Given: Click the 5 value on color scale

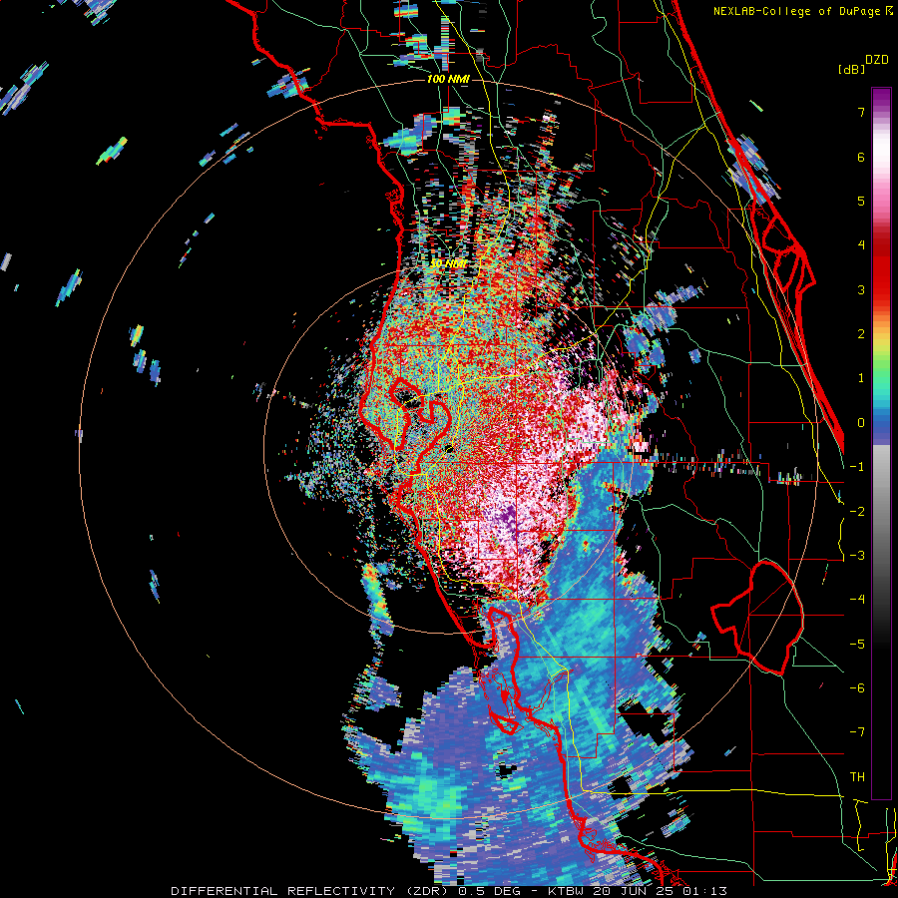Looking at the screenshot, I should pyautogui.click(x=861, y=201).
